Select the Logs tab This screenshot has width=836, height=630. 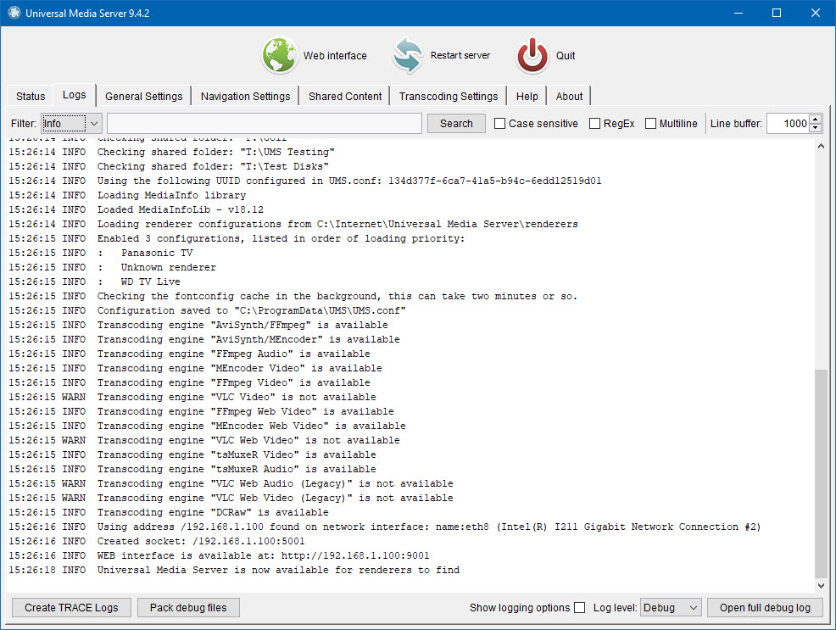click(74, 95)
